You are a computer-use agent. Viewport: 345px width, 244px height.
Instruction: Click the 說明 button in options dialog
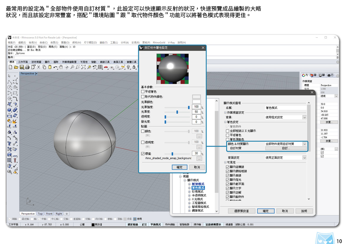pyautogui.click(x=304, y=211)
